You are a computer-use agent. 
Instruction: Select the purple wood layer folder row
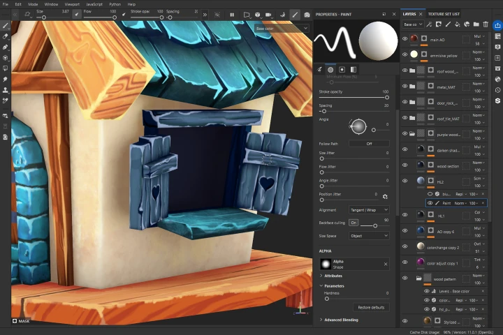point(444,134)
